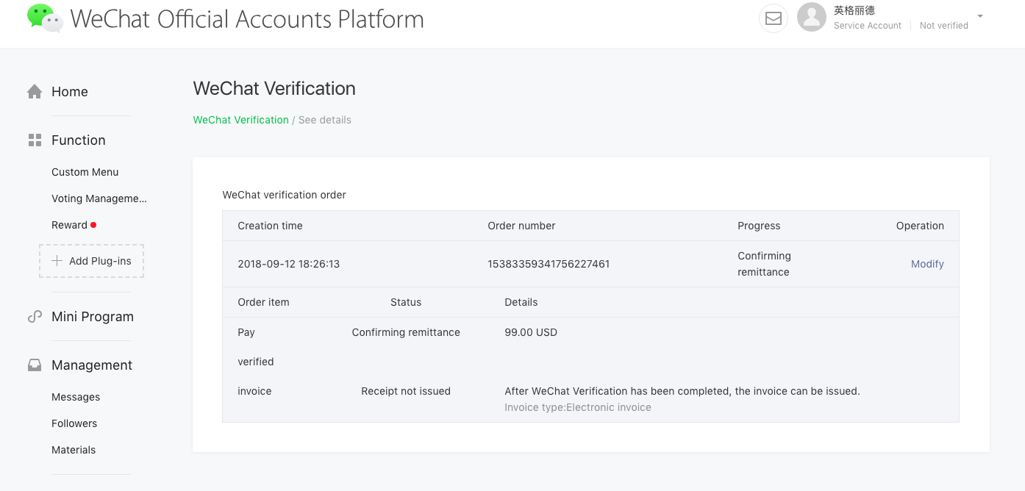The width and height of the screenshot is (1025, 491).
Task: Click the Confirming remittance progress cell
Action: (765, 264)
